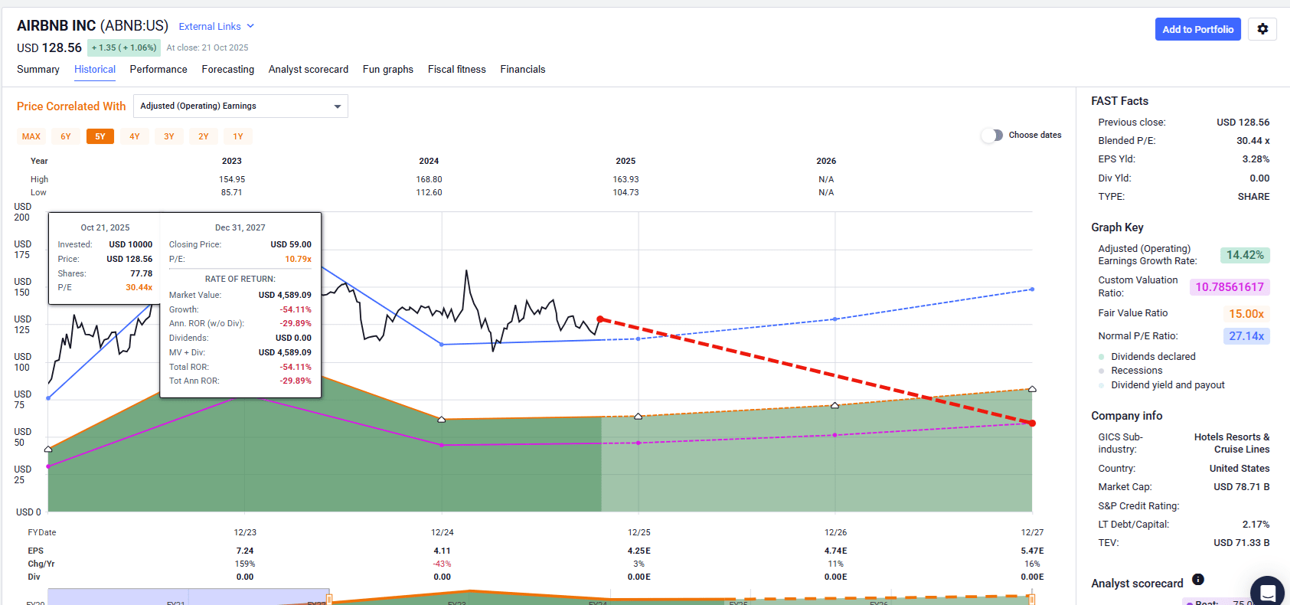Image resolution: width=1290 pixels, height=605 pixels.
Task: Switch to the Financials tab
Action: point(523,70)
